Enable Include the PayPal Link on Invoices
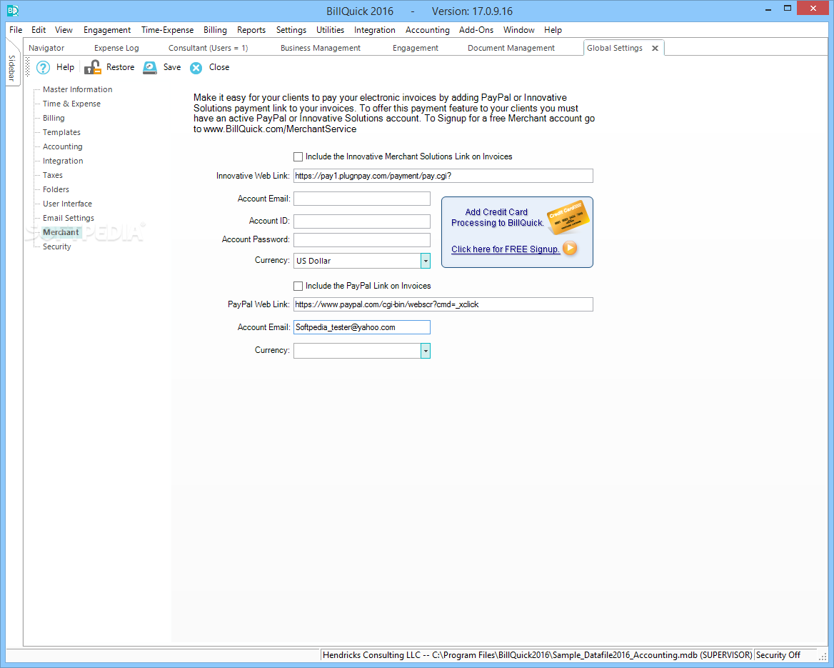Image resolution: width=834 pixels, height=668 pixels. click(x=298, y=286)
